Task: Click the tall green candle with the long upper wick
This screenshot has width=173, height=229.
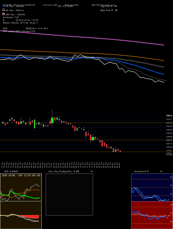Action: pos(52,120)
